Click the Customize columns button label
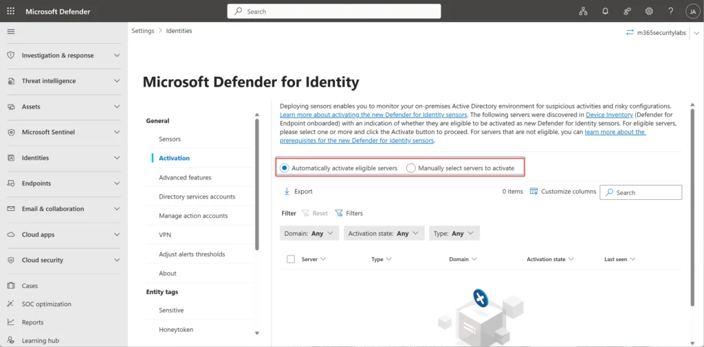 click(x=569, y=191)
